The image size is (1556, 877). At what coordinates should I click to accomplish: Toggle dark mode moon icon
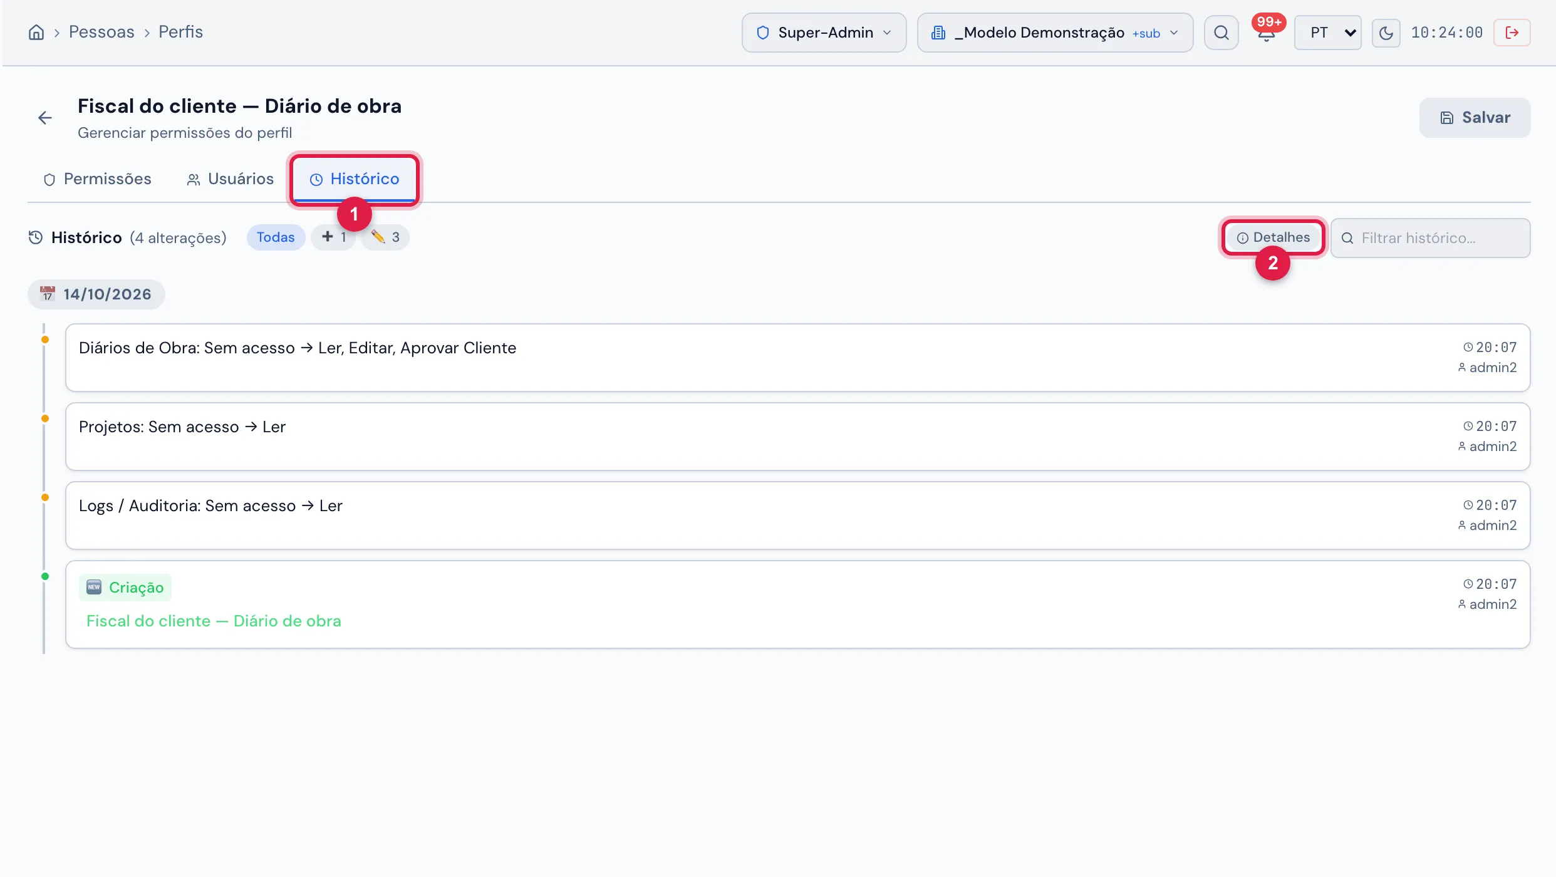pos(1386,33)
